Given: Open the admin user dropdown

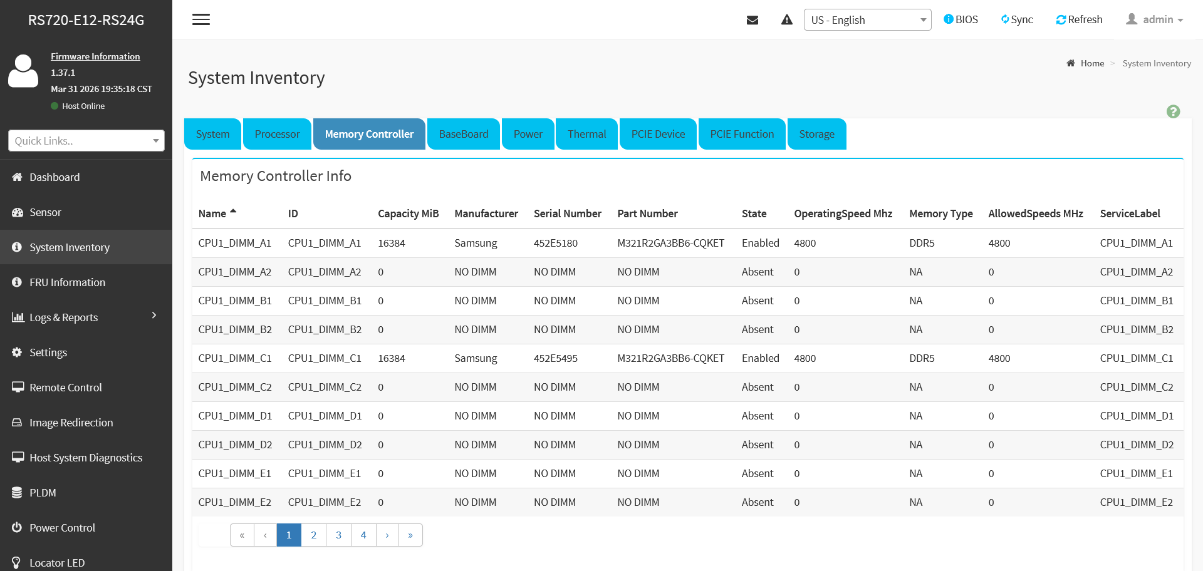Looking at the screenshot, I should (x=1154, y=19).
